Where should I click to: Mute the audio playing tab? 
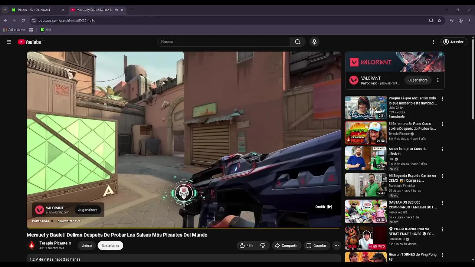(116, 10)
